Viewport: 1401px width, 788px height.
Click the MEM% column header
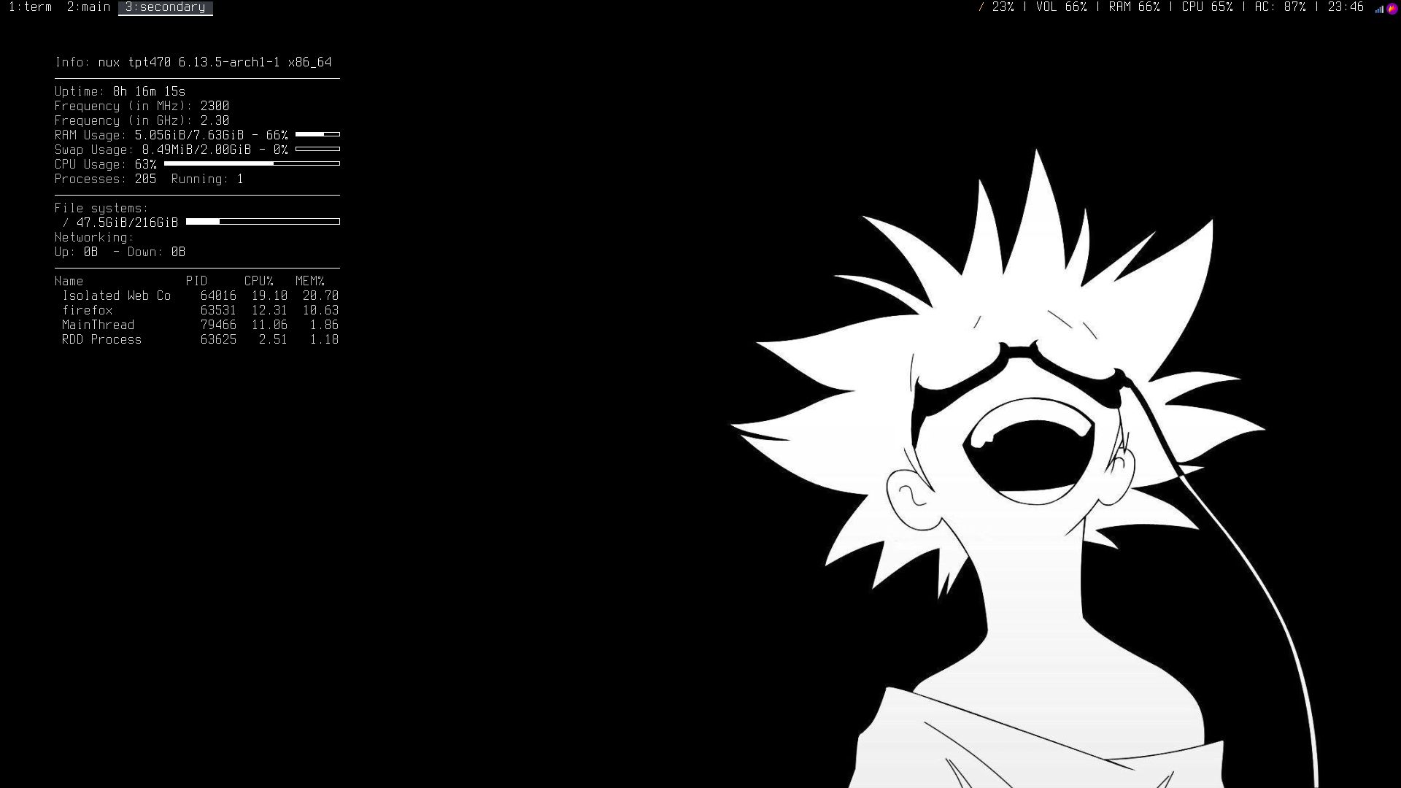pos(310,281)
